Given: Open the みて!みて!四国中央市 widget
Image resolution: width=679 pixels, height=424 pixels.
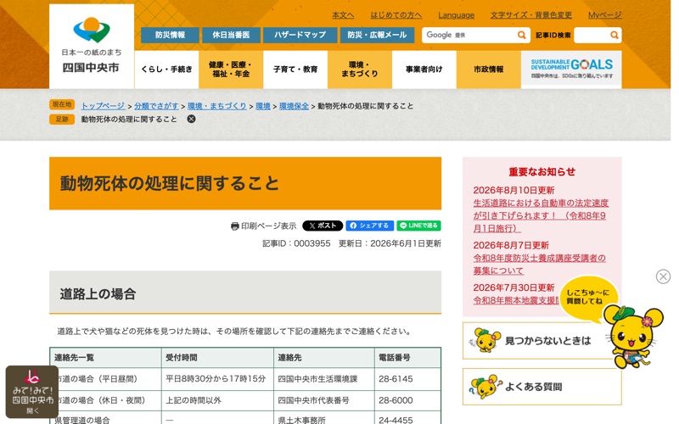Looking at the screenshot, I should [x=32, y=392].
